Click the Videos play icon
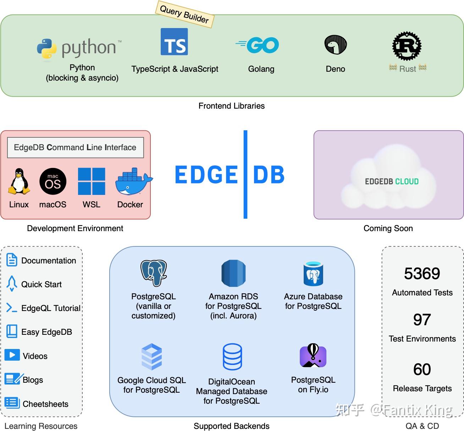This screenshot has height=431, width=464. point(12,355)
